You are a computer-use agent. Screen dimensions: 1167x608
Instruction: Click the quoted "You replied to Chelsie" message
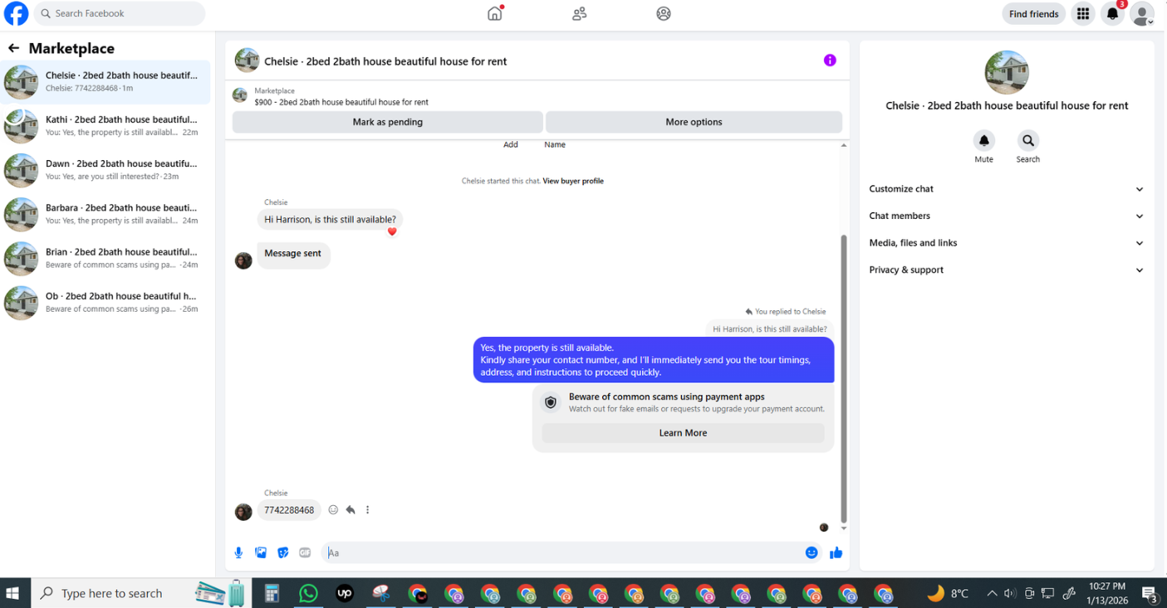click(770, 328)
